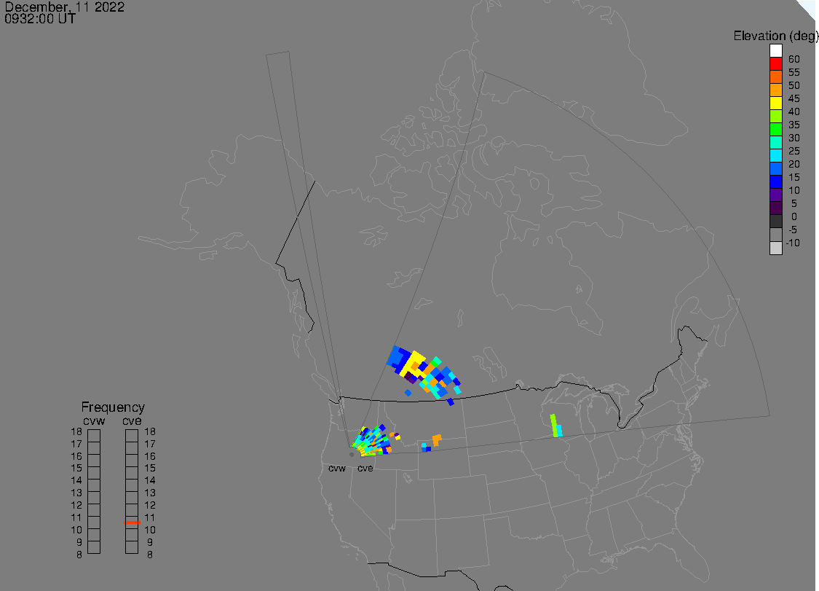This screenshot has width=819, height=591.
Task: Click the orange 45–50 degree legend swatch
Action: pos(775,90)
